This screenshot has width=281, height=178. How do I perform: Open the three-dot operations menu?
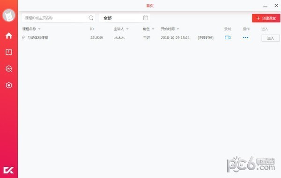coord(246,37)
